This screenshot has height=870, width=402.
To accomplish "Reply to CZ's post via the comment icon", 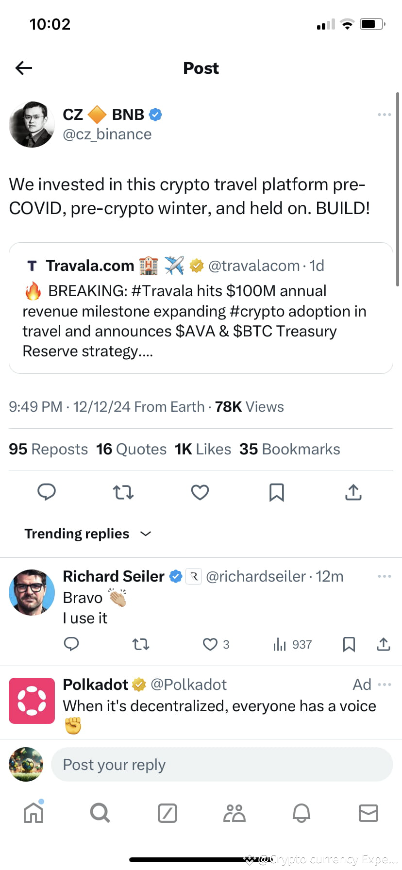I will 47,492.
